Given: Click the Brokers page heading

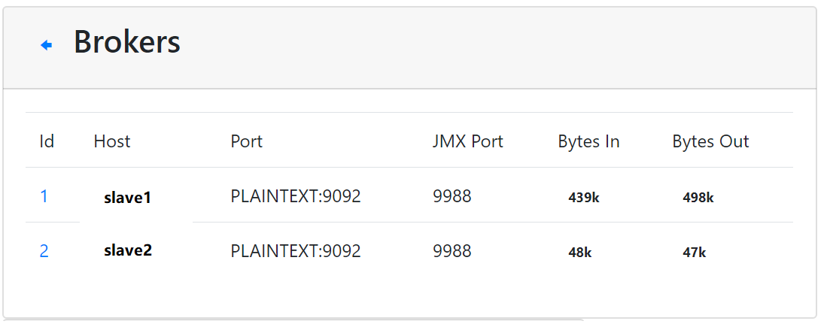Looking at the screenshot, I should pyautogui.click(x=126, y=42).
